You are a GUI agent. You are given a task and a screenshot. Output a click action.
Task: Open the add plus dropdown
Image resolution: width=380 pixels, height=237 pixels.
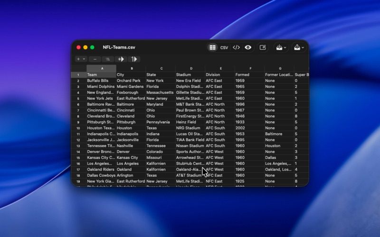click(81, 59)
